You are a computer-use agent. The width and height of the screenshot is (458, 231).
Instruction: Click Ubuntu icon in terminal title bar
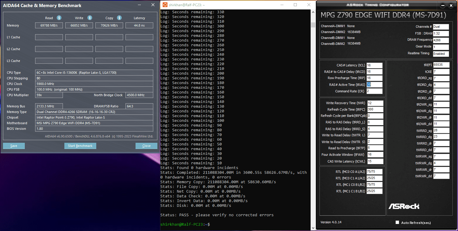click(x=165, y=5)
